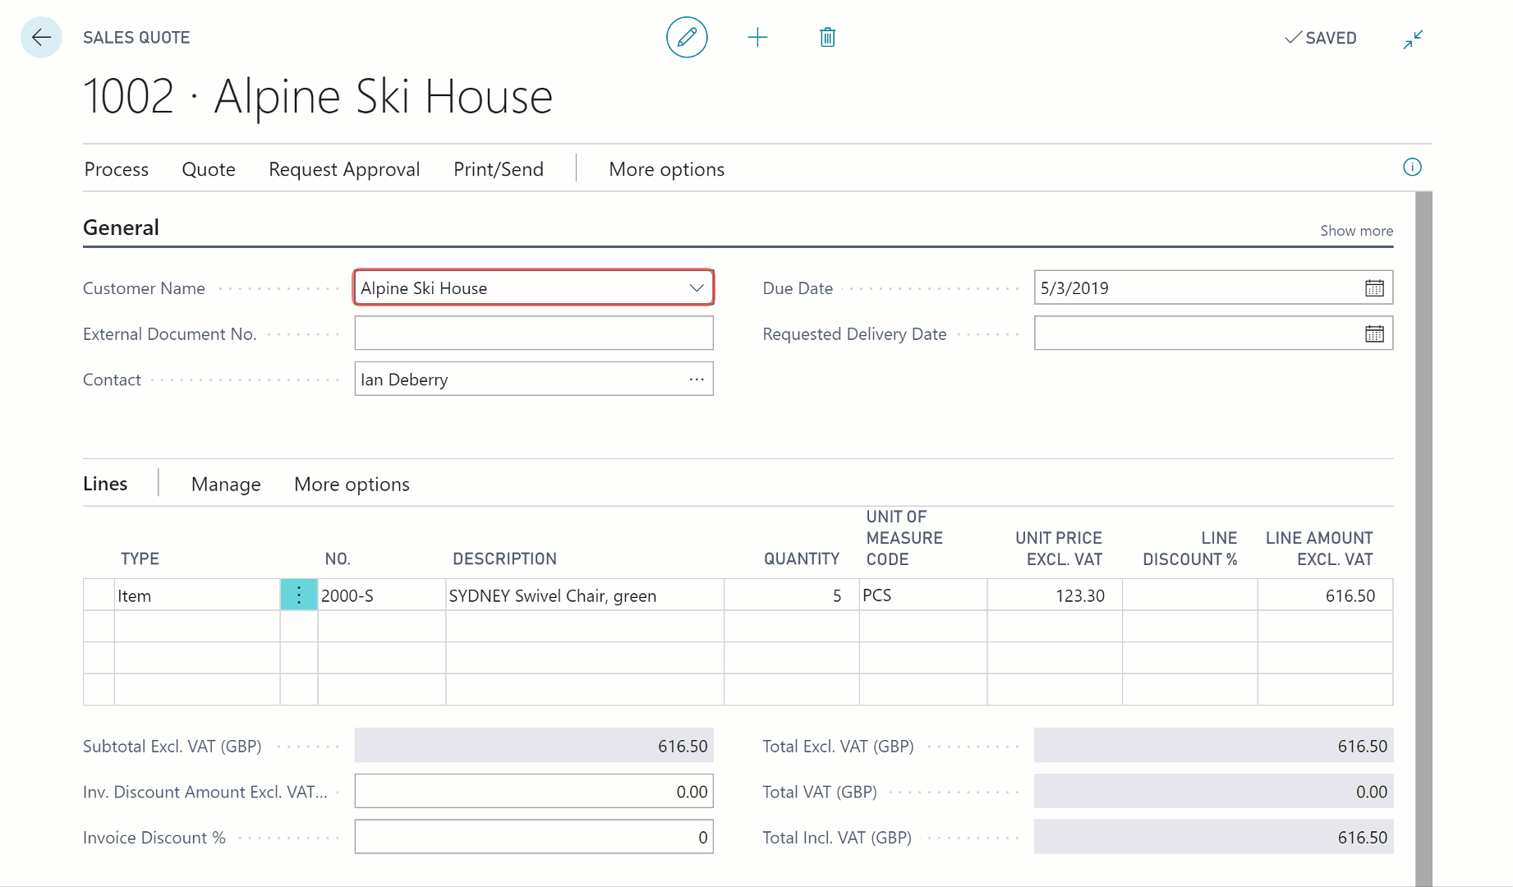This screenshot has height=887, width=1513.
Task: Click the vertical scrollbar on the right
Action: 1423,539
